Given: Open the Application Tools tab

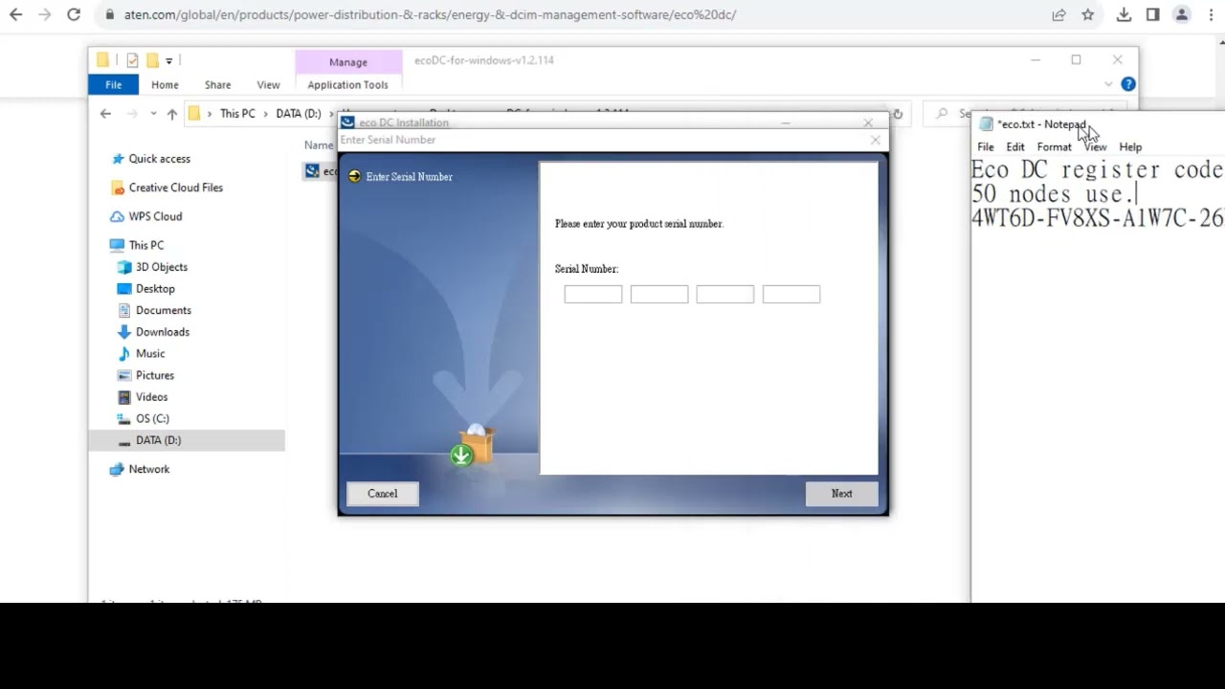Looking at the screenshot, I should tap(347, 85).
